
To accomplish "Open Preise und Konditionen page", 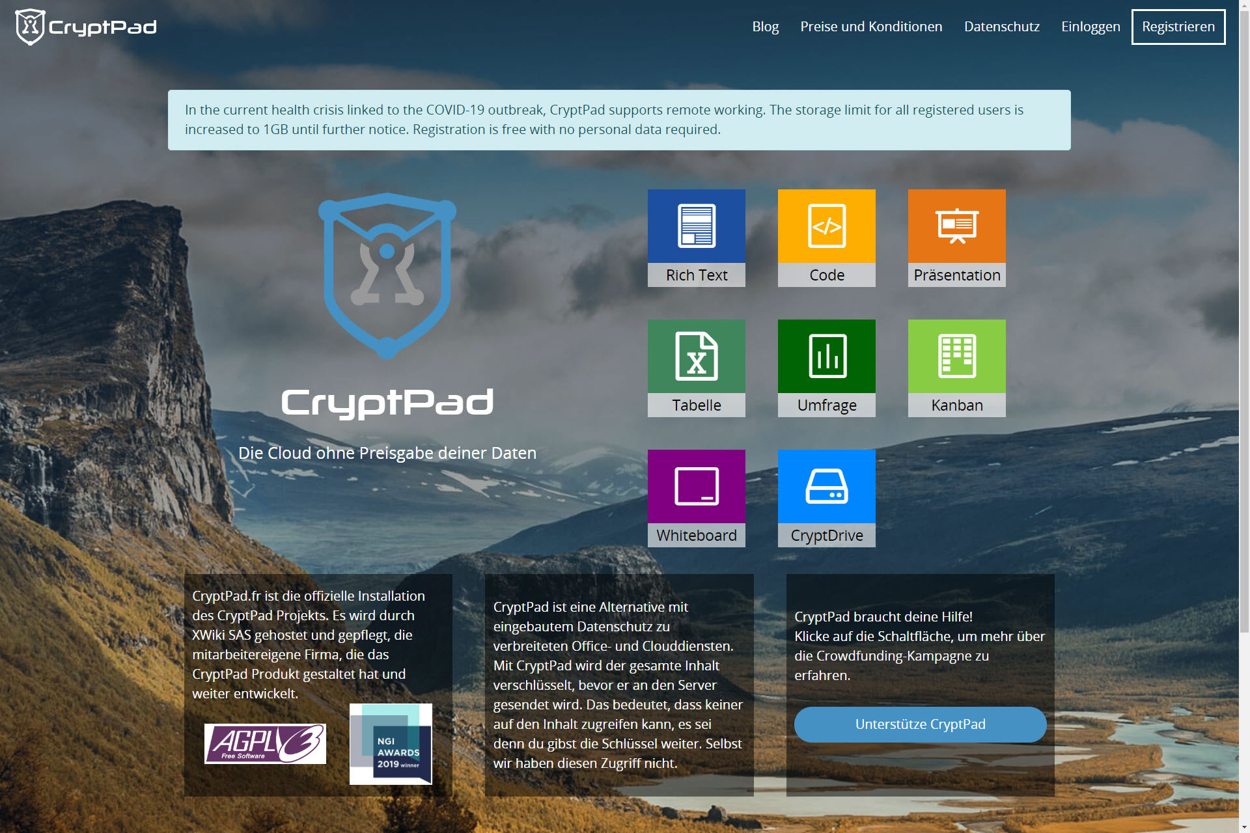I will (872, 26).
